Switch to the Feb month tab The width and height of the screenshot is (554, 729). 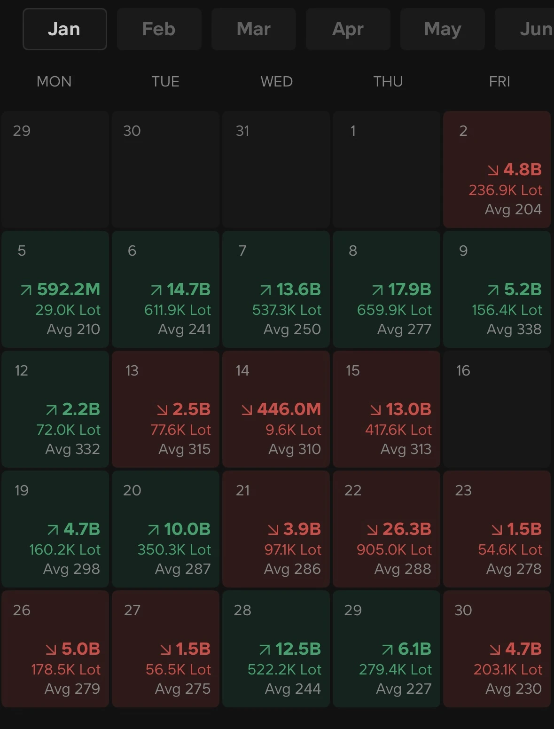point(159,29)
